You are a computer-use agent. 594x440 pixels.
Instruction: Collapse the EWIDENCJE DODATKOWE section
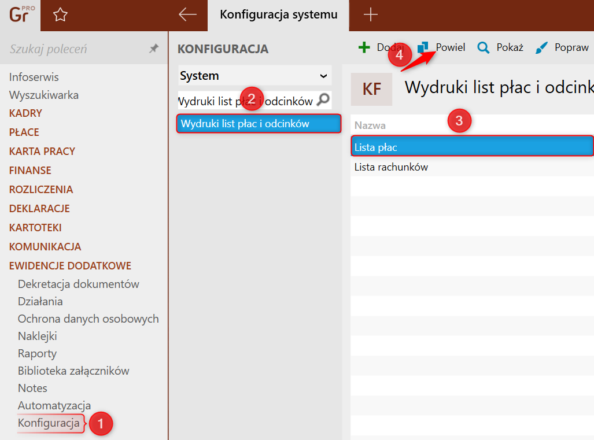click(x=70, y=265)
